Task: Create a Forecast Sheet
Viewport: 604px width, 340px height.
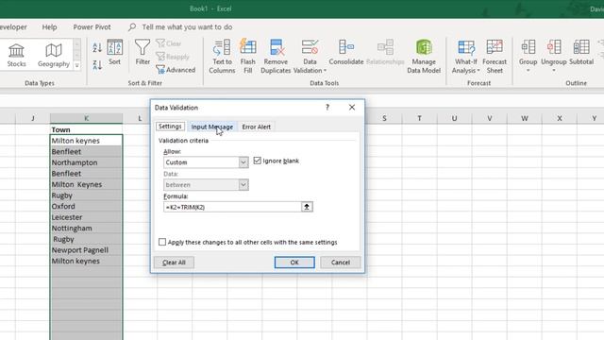Action: 495,57
